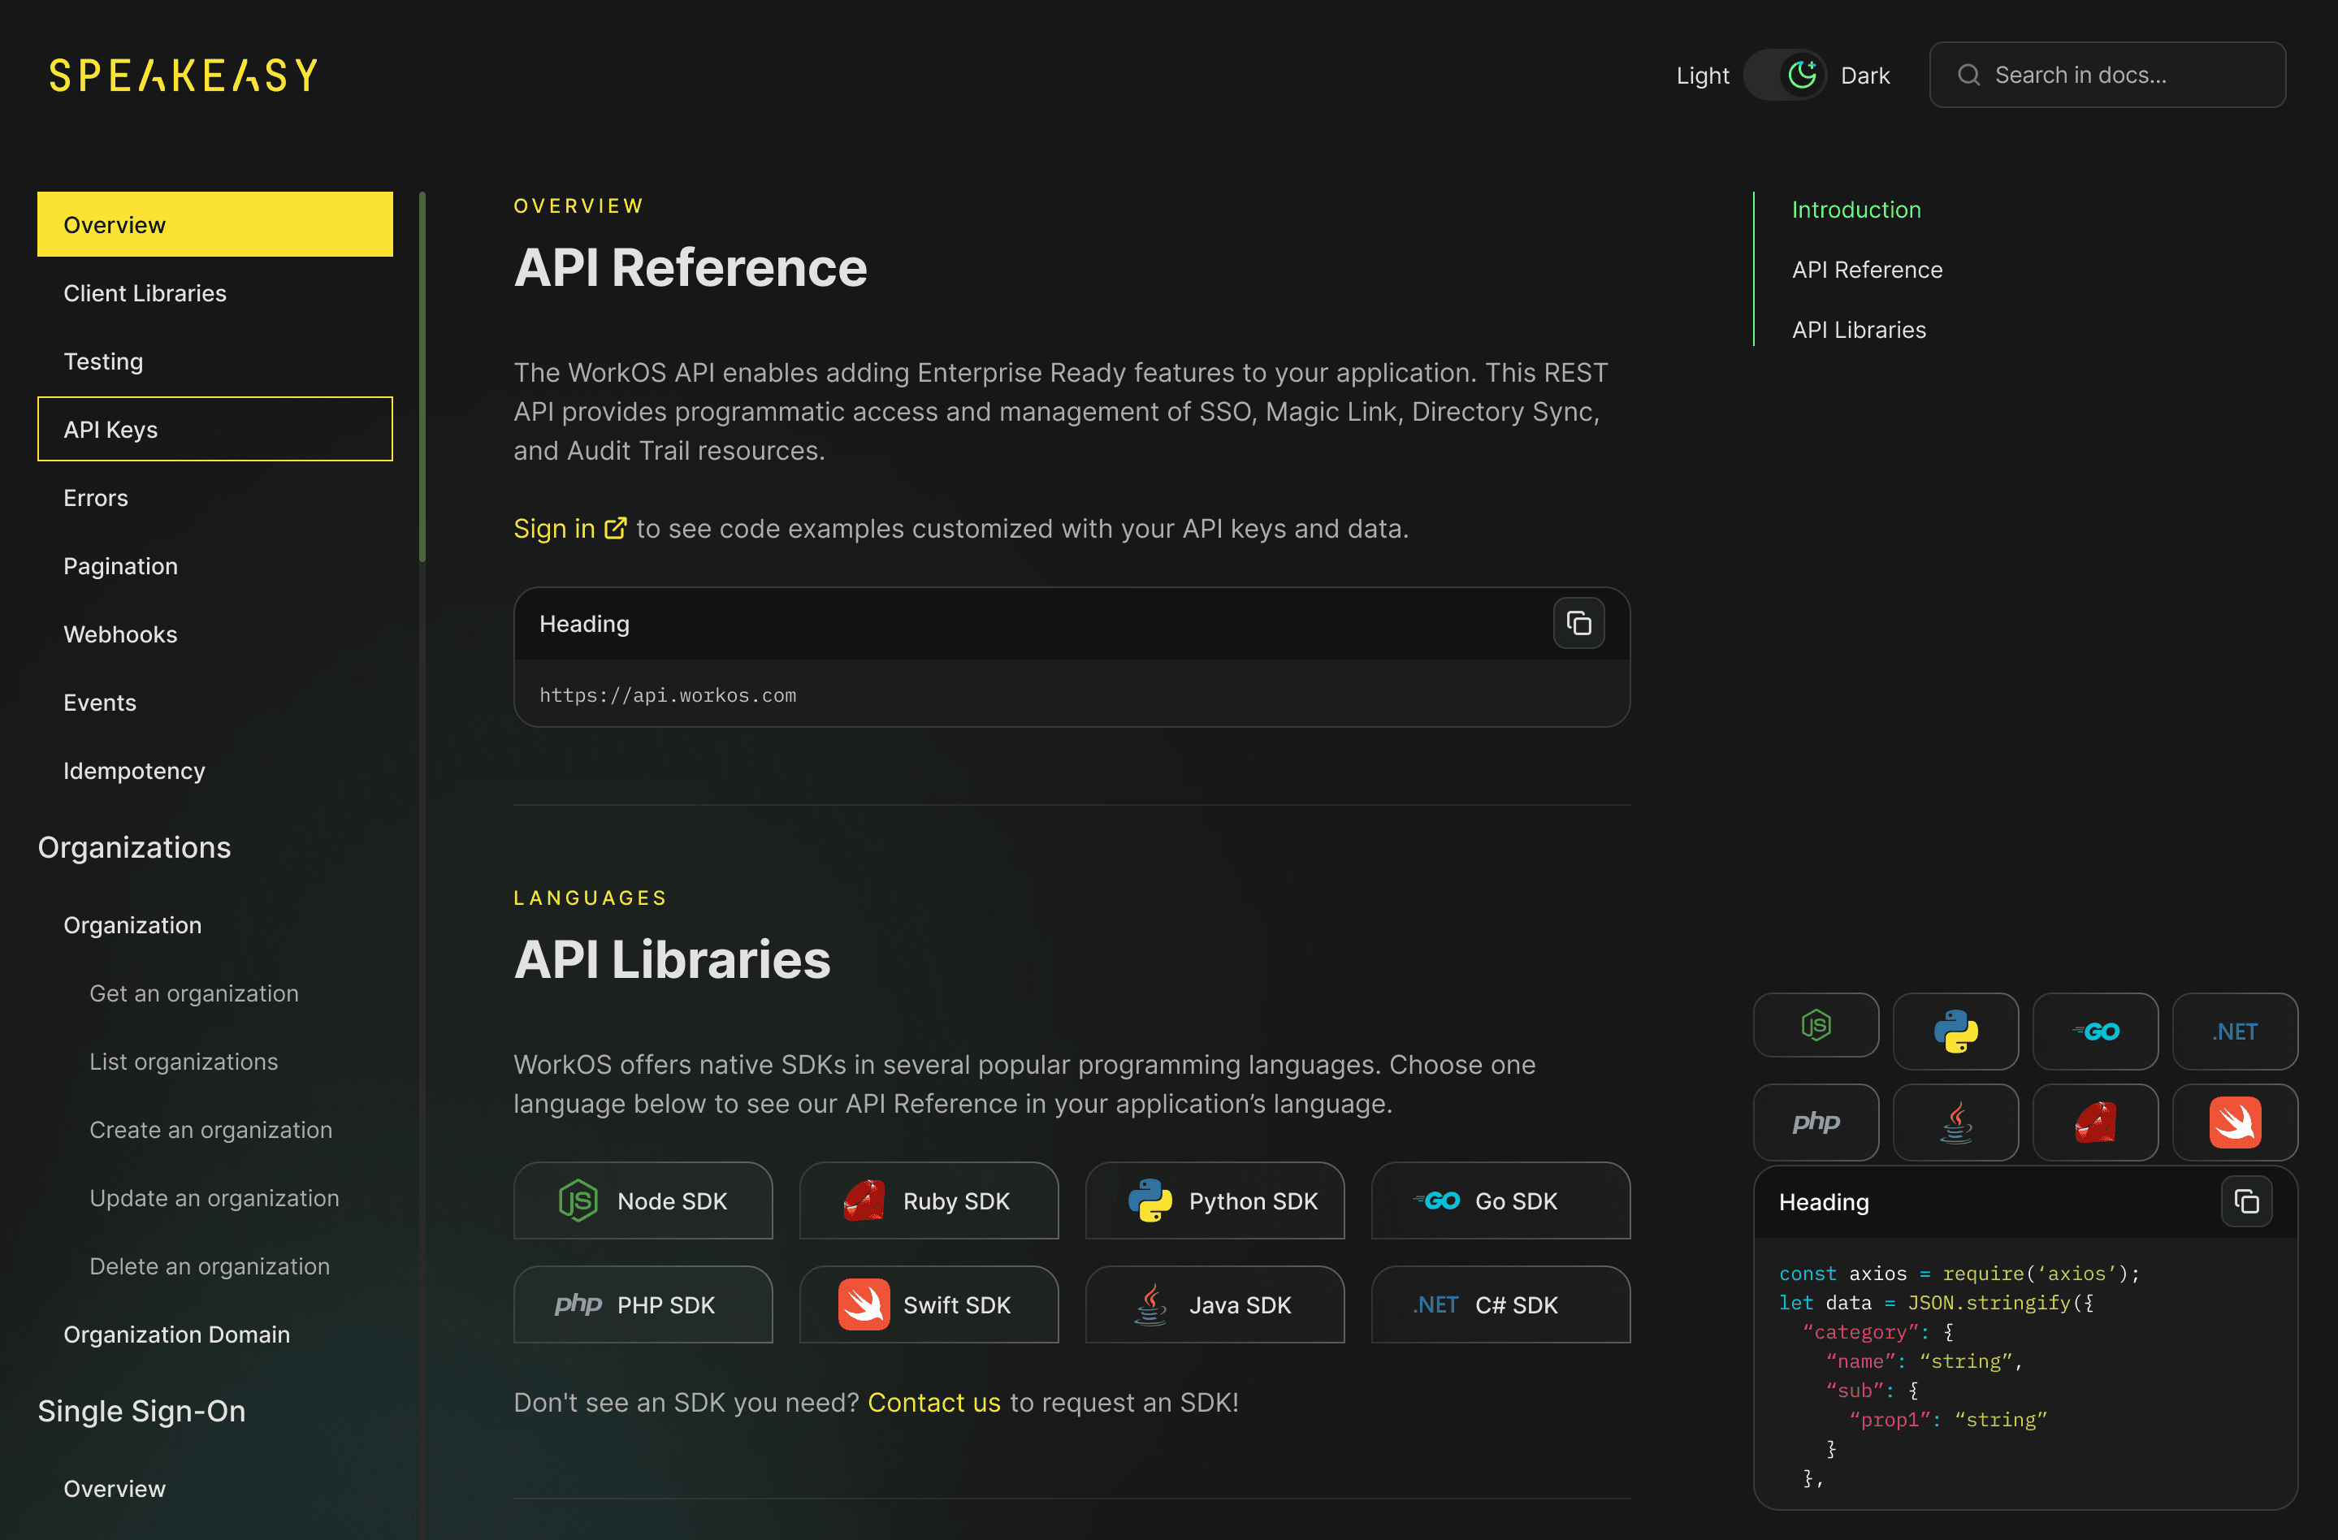Select the Java icon tile
Viewport: 2338px width, 1540px height.
coord(1955,1122)
